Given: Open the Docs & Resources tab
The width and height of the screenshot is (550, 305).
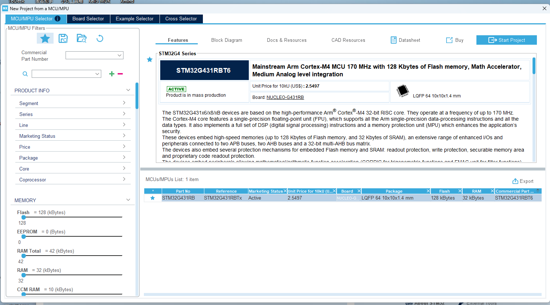Looking at the screenshot, I should (x=287, y=40).
